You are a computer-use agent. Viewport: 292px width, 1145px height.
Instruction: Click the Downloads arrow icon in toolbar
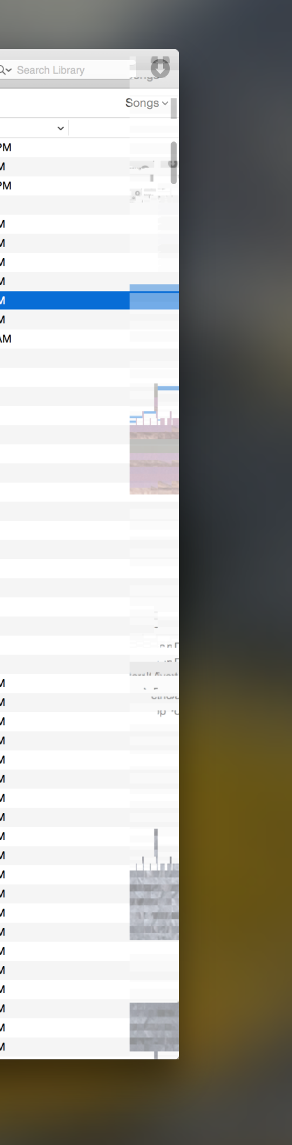point(159,67)
